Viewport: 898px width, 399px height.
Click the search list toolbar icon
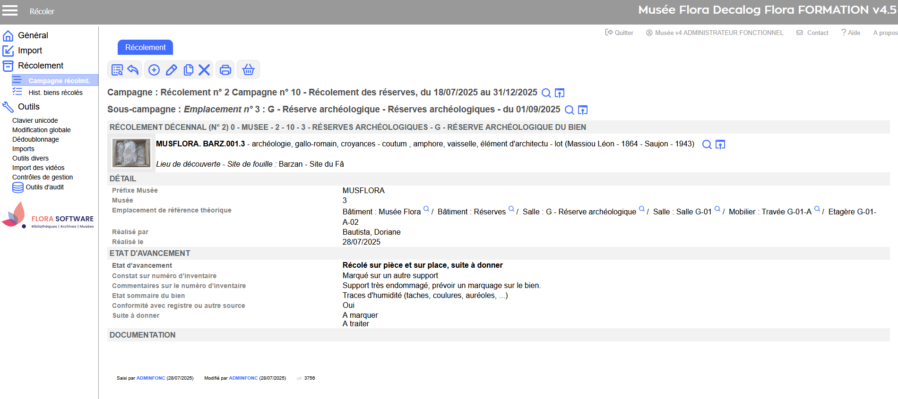coord(117,70)
